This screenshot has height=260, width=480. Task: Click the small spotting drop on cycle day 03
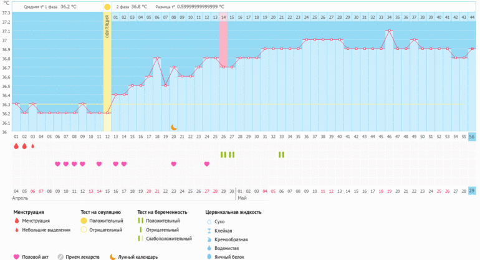tap(32, 146)
